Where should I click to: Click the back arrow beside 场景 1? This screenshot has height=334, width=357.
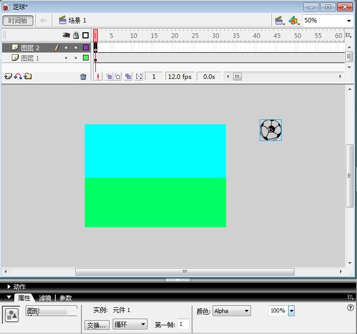click(43, 20)
